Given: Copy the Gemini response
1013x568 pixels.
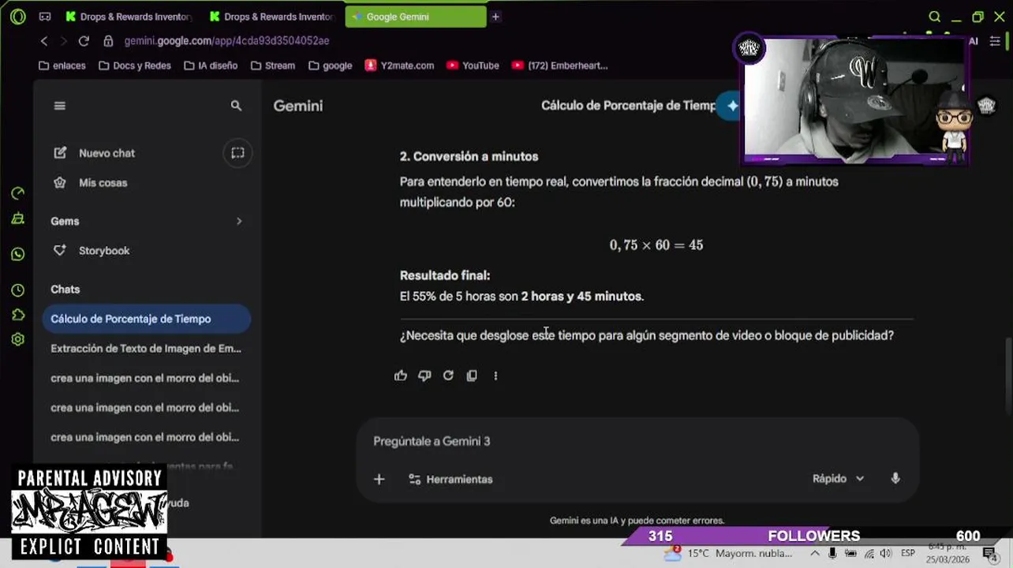Looking at the screenshot, I should click(472, 376).
